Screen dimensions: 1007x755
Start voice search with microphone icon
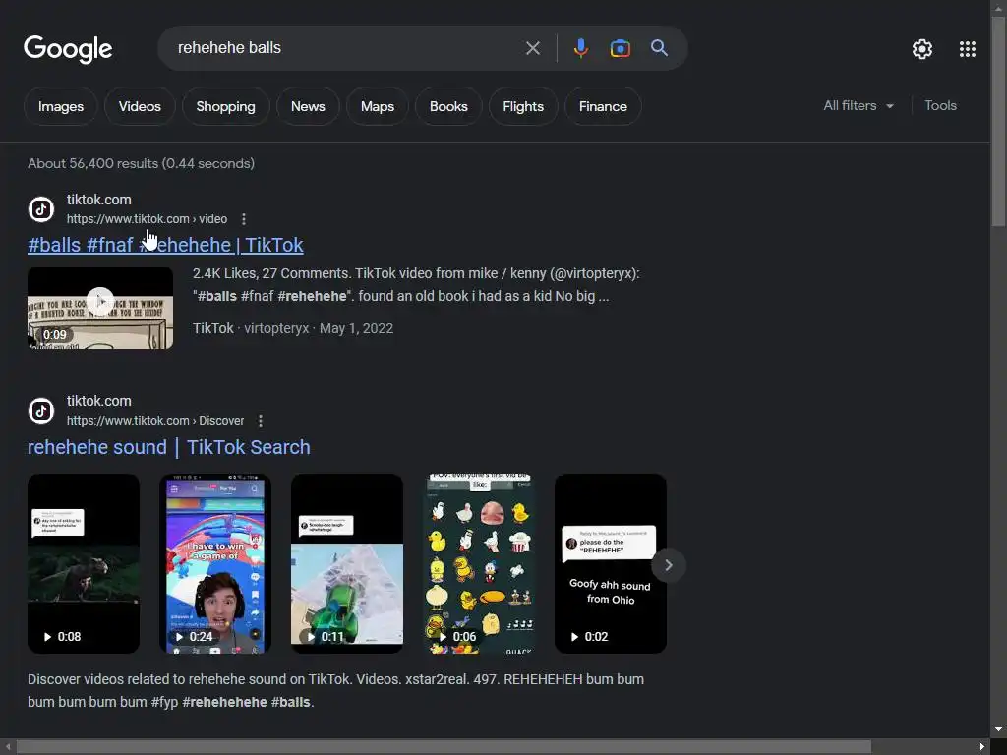pyautogui.click(x=580, y=48)
